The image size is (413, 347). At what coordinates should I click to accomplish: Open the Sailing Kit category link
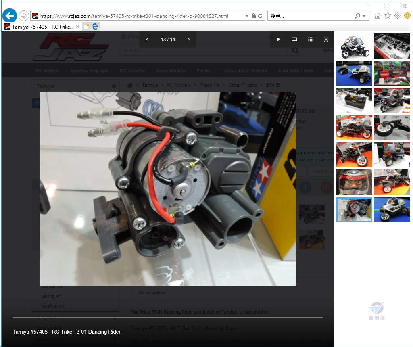pyautogui.click(x=51, y=296)
